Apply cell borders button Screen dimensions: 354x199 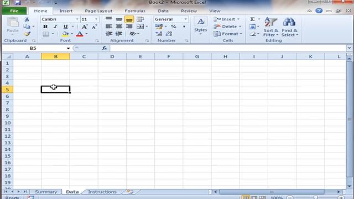coord(45,34)
